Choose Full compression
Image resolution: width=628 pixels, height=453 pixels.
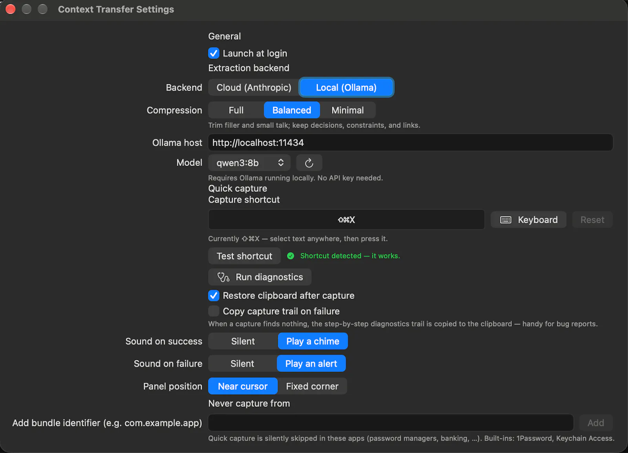pos(236,110)
